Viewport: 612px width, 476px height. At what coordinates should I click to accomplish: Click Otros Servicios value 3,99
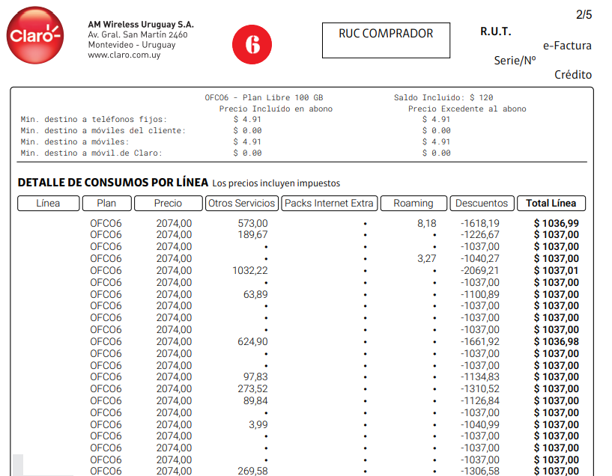pyautogui.click(x=258, y=424)
